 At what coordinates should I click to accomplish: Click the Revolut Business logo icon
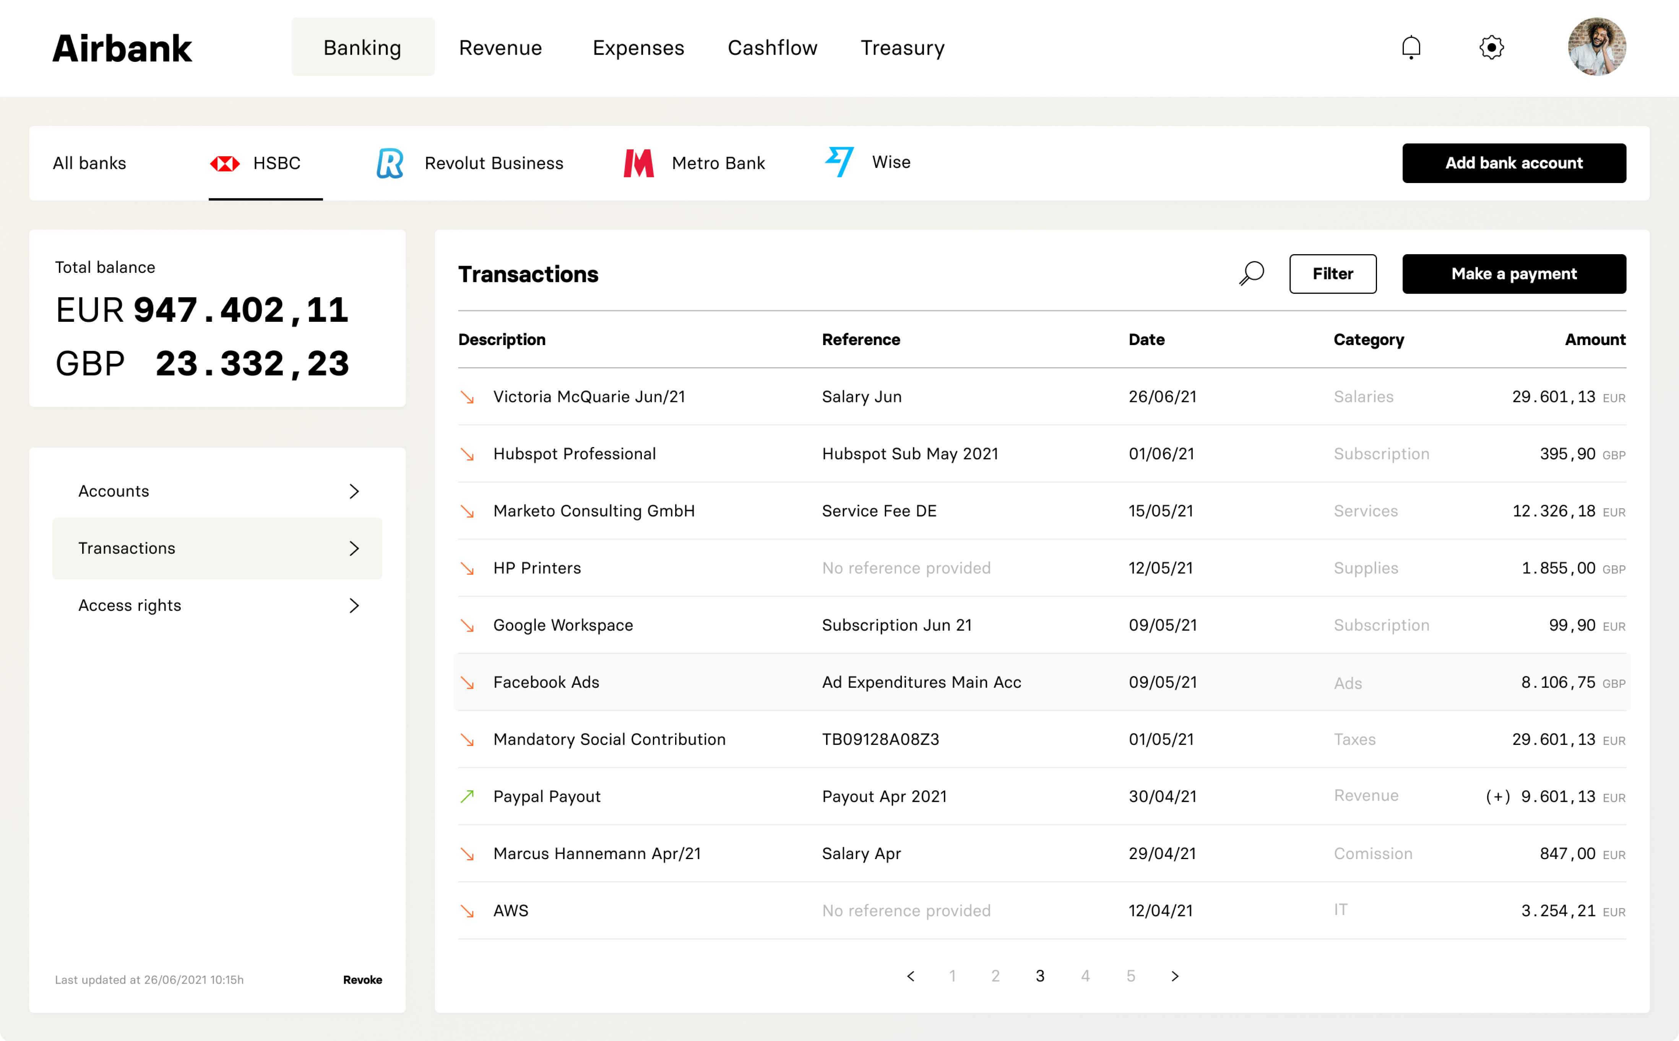coord(390,163)
